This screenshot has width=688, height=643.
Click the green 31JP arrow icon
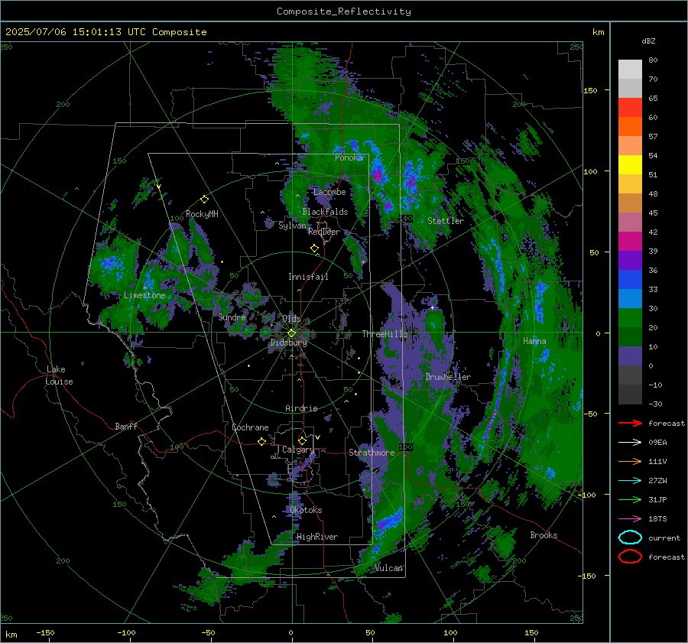(630, 499)
